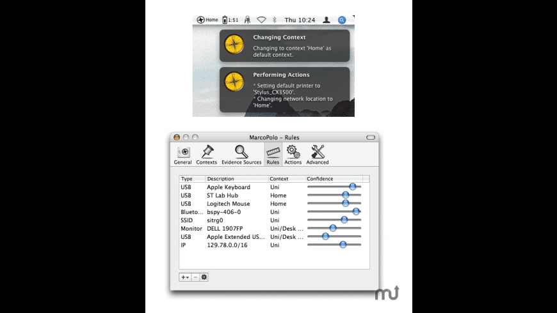This screenshot has height=313, width=557.
Task: Click Uni context of Apple Keyboard
Action: (x=275, y=187)
